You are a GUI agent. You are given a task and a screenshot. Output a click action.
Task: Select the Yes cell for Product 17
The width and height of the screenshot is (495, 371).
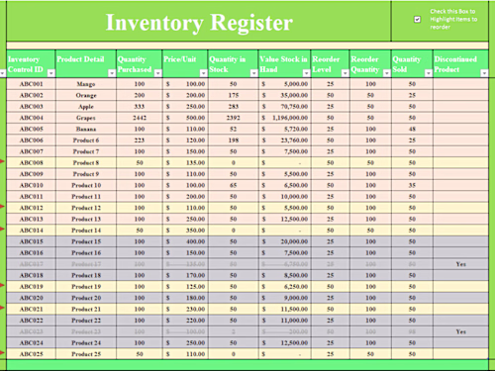click(x=461, y=264)
